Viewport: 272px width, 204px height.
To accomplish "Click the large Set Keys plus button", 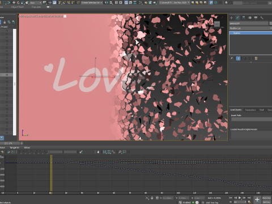I will [257, 199].
